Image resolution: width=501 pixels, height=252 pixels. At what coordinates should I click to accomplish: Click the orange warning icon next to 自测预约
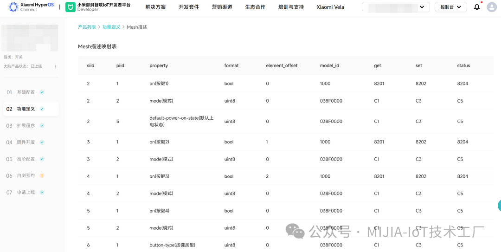pyautogui.click(x=42, y=176)
